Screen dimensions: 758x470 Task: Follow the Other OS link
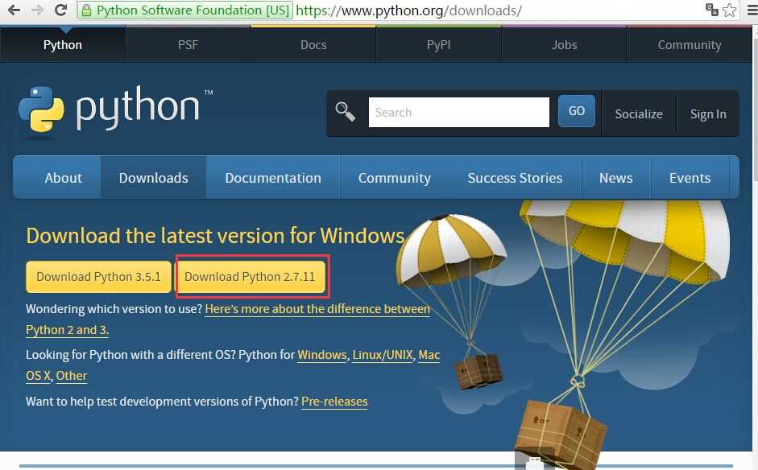tap(72, 376)
